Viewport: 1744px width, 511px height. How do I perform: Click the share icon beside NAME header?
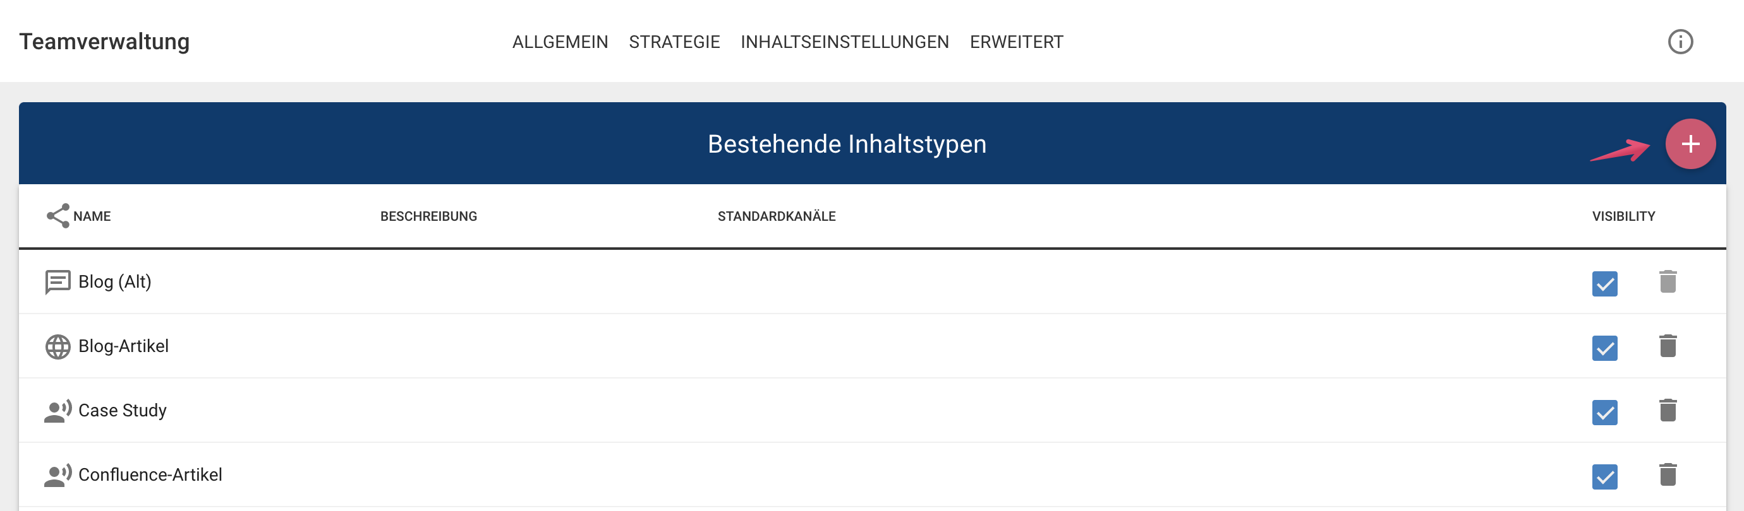tap(58, 216)
